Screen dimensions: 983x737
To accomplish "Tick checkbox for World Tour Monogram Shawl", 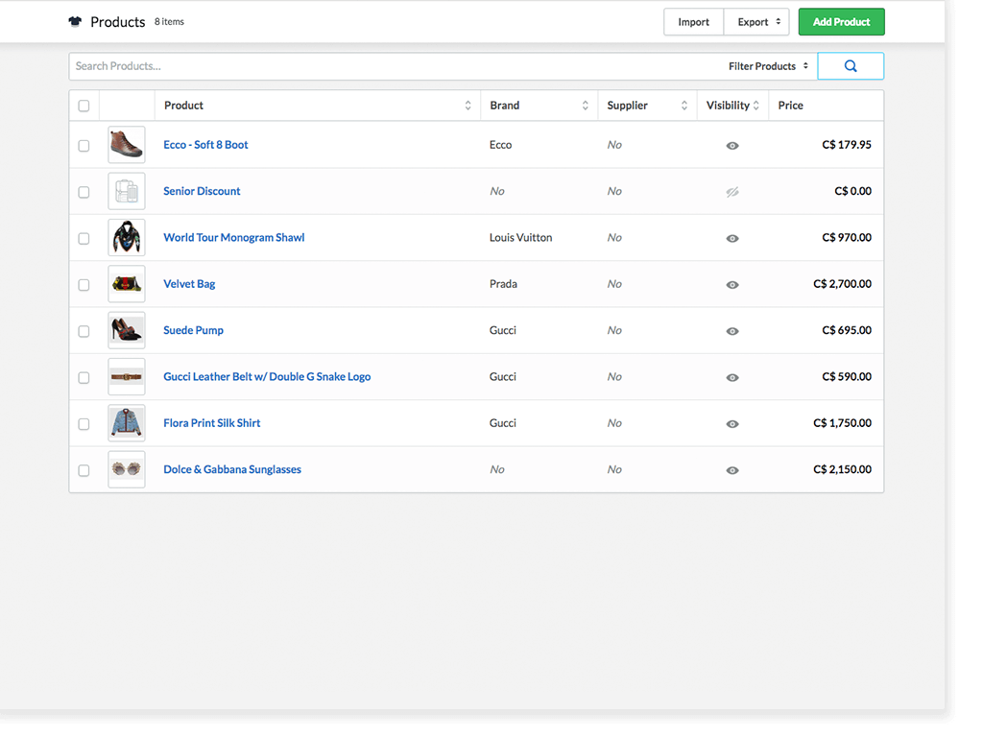I will pyautogui.click(x=84, y=239).
